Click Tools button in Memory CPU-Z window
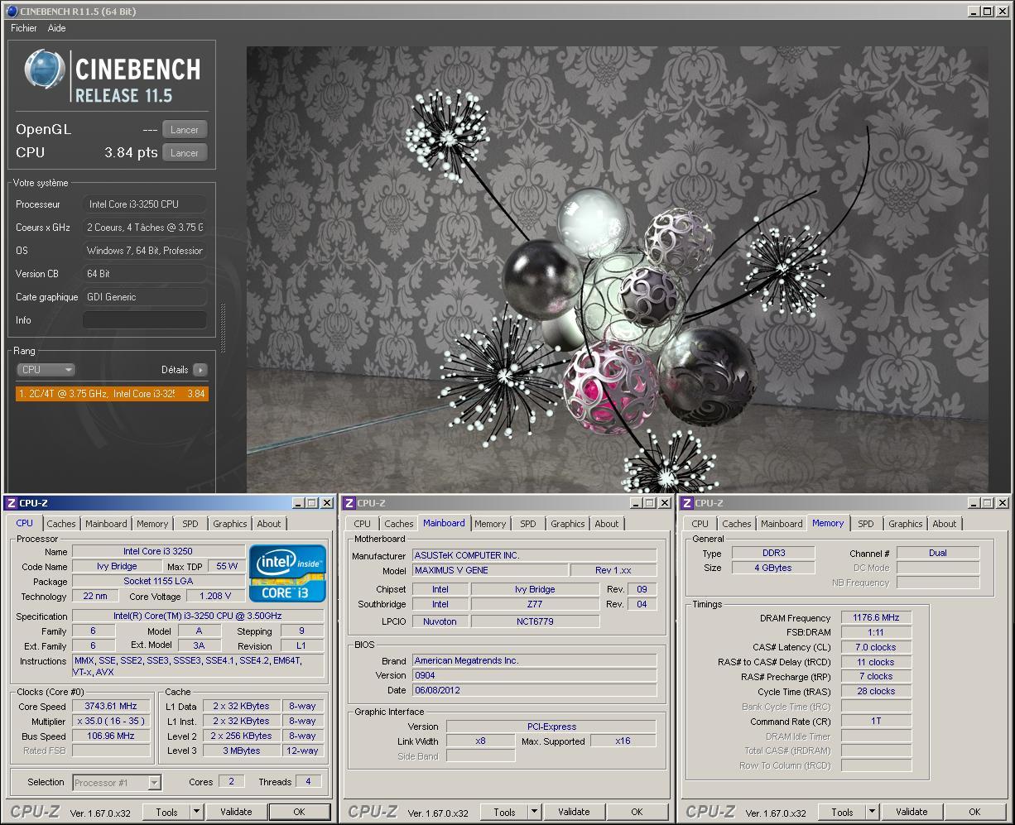Image resolution: width=1015 pixels, height=825 pixels. (x=842, y=812)
